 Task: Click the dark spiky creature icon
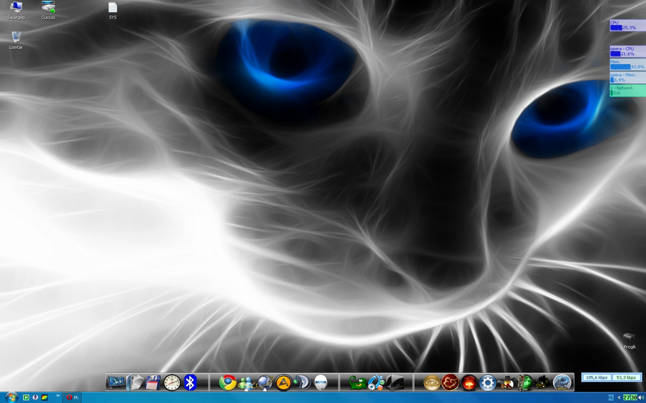(x=543, y=382)
